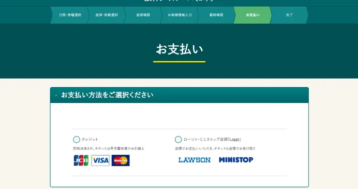Go to the 座席・枚数選択 step
Viewport: 358px width, 189px height.
[106, 15]
